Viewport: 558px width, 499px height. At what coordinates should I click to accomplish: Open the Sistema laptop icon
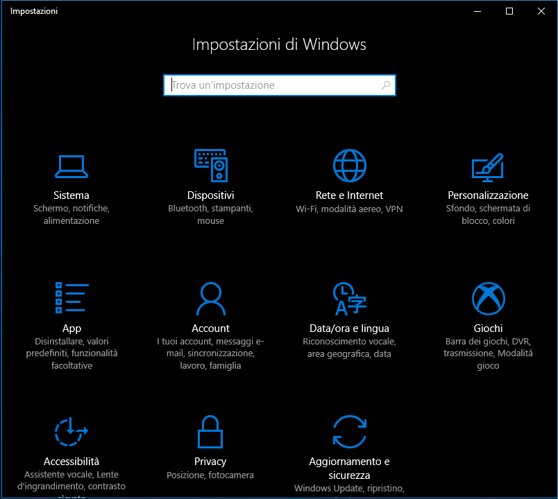71,166
